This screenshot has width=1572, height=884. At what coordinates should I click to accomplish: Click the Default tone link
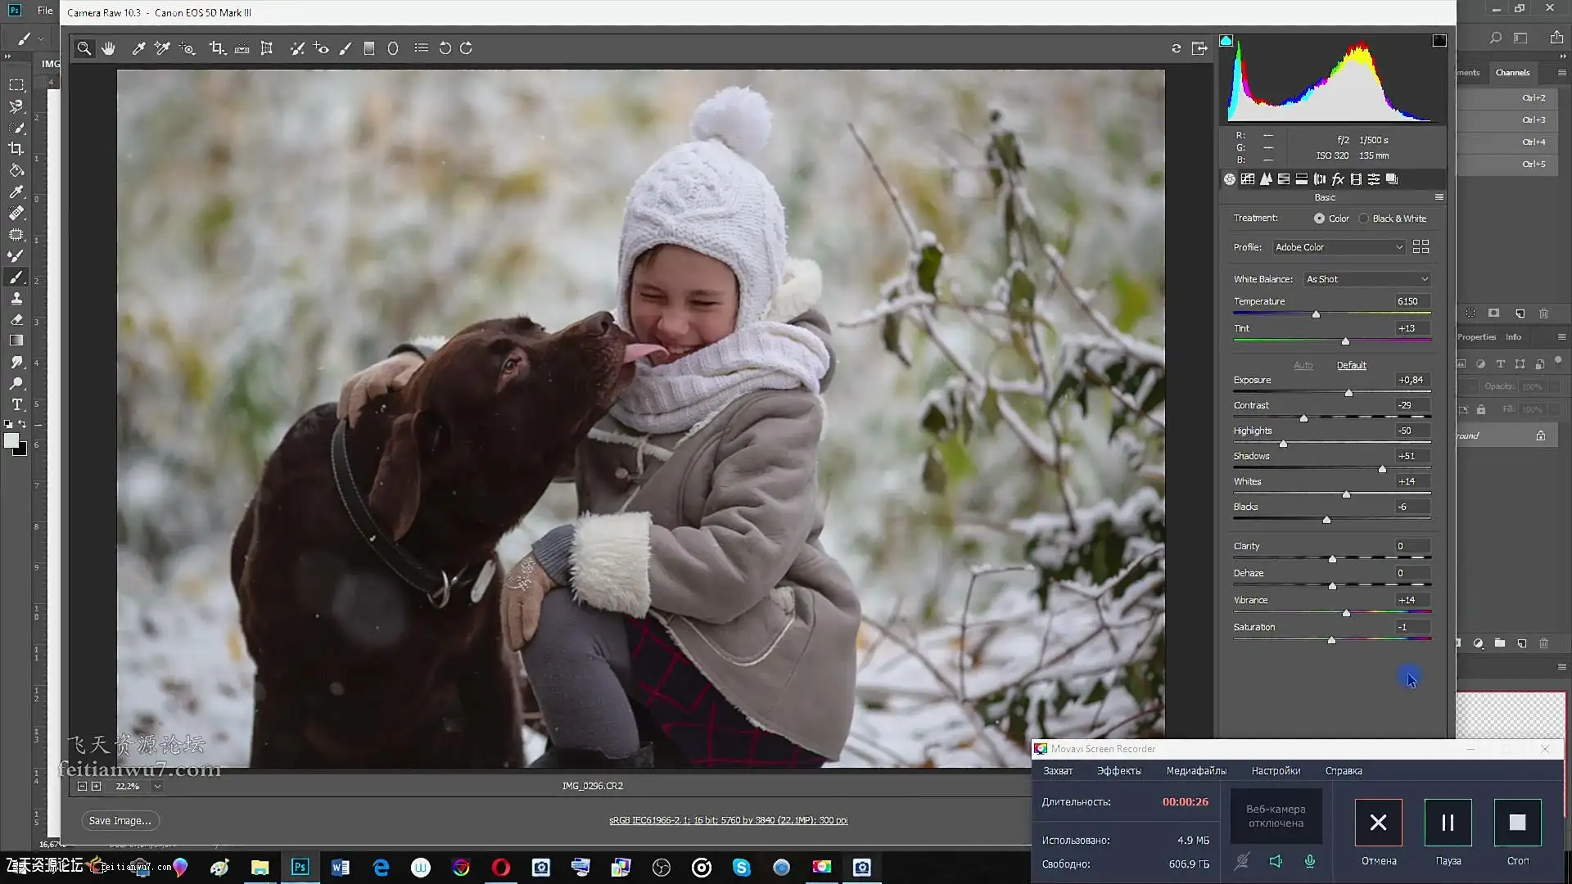(1351, 365)
